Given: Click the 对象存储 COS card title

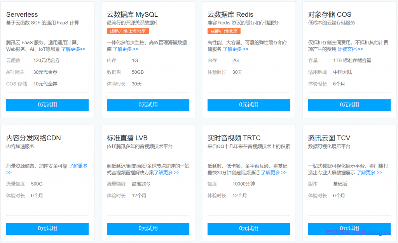Looking at the screenshot, I should pos(329,15).
